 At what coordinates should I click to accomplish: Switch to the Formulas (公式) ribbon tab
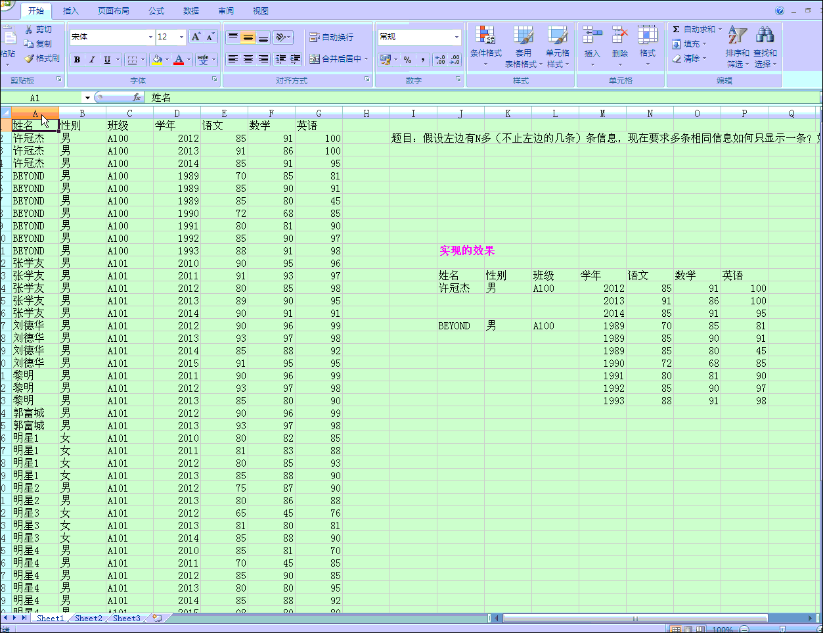pos(156,11)
